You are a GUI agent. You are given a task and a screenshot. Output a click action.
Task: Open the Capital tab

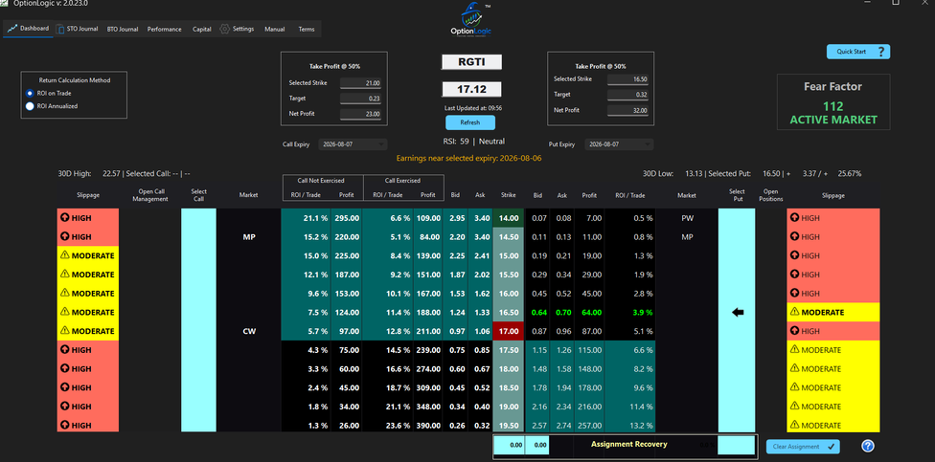[201, 29]
